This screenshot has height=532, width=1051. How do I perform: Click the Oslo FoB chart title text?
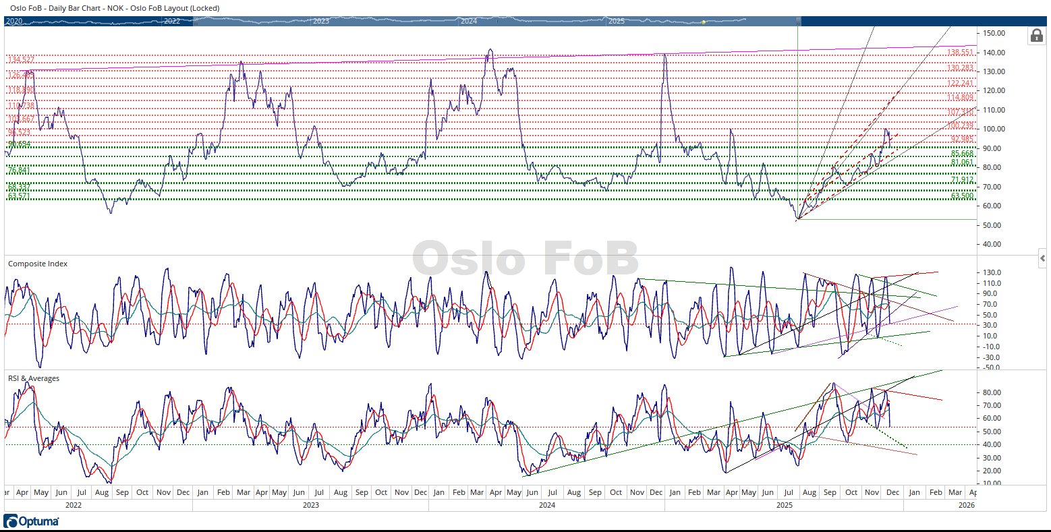coord(115,8)
